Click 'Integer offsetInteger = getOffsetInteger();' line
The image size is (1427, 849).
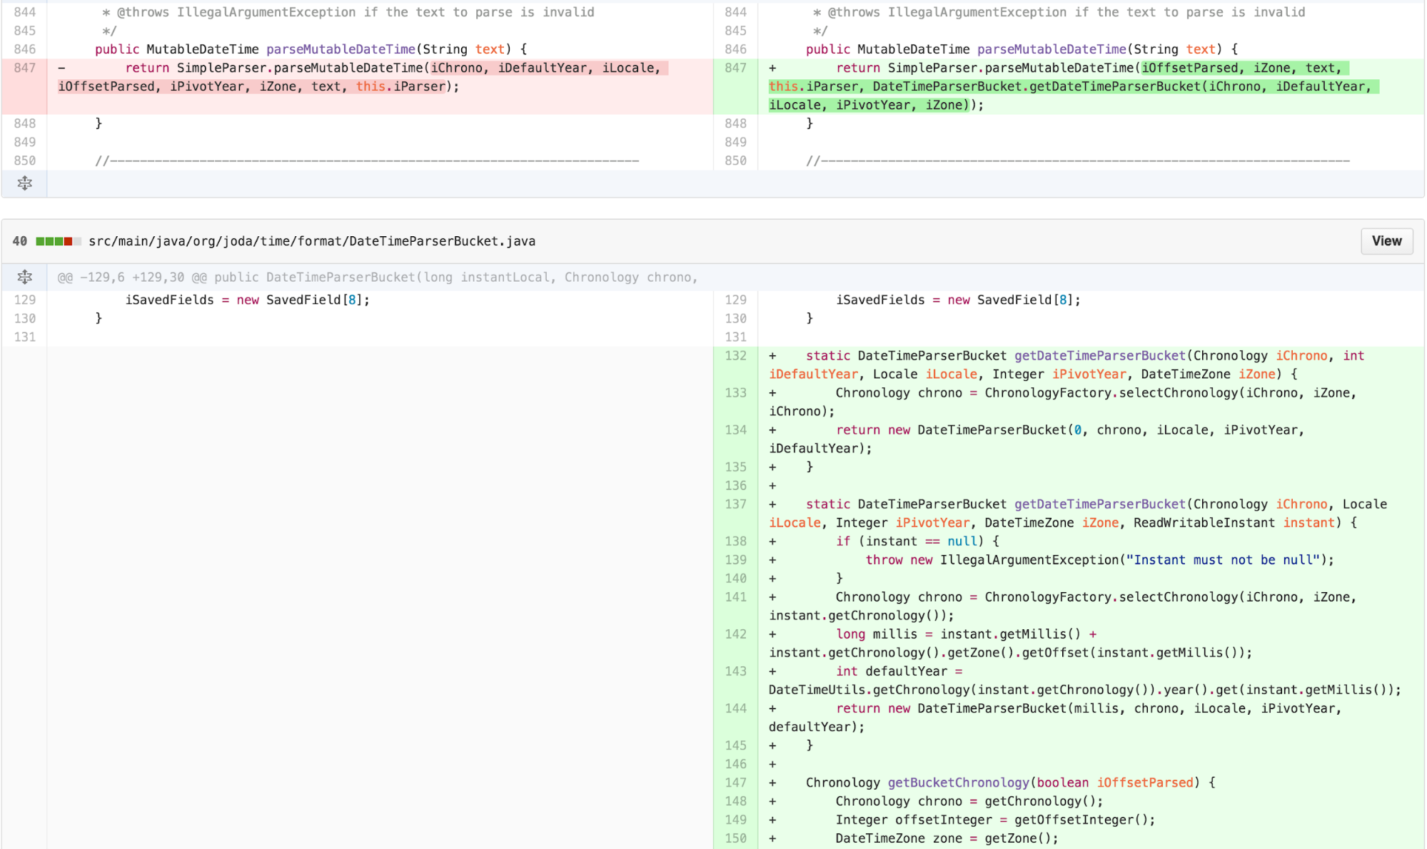coord(995,819)
